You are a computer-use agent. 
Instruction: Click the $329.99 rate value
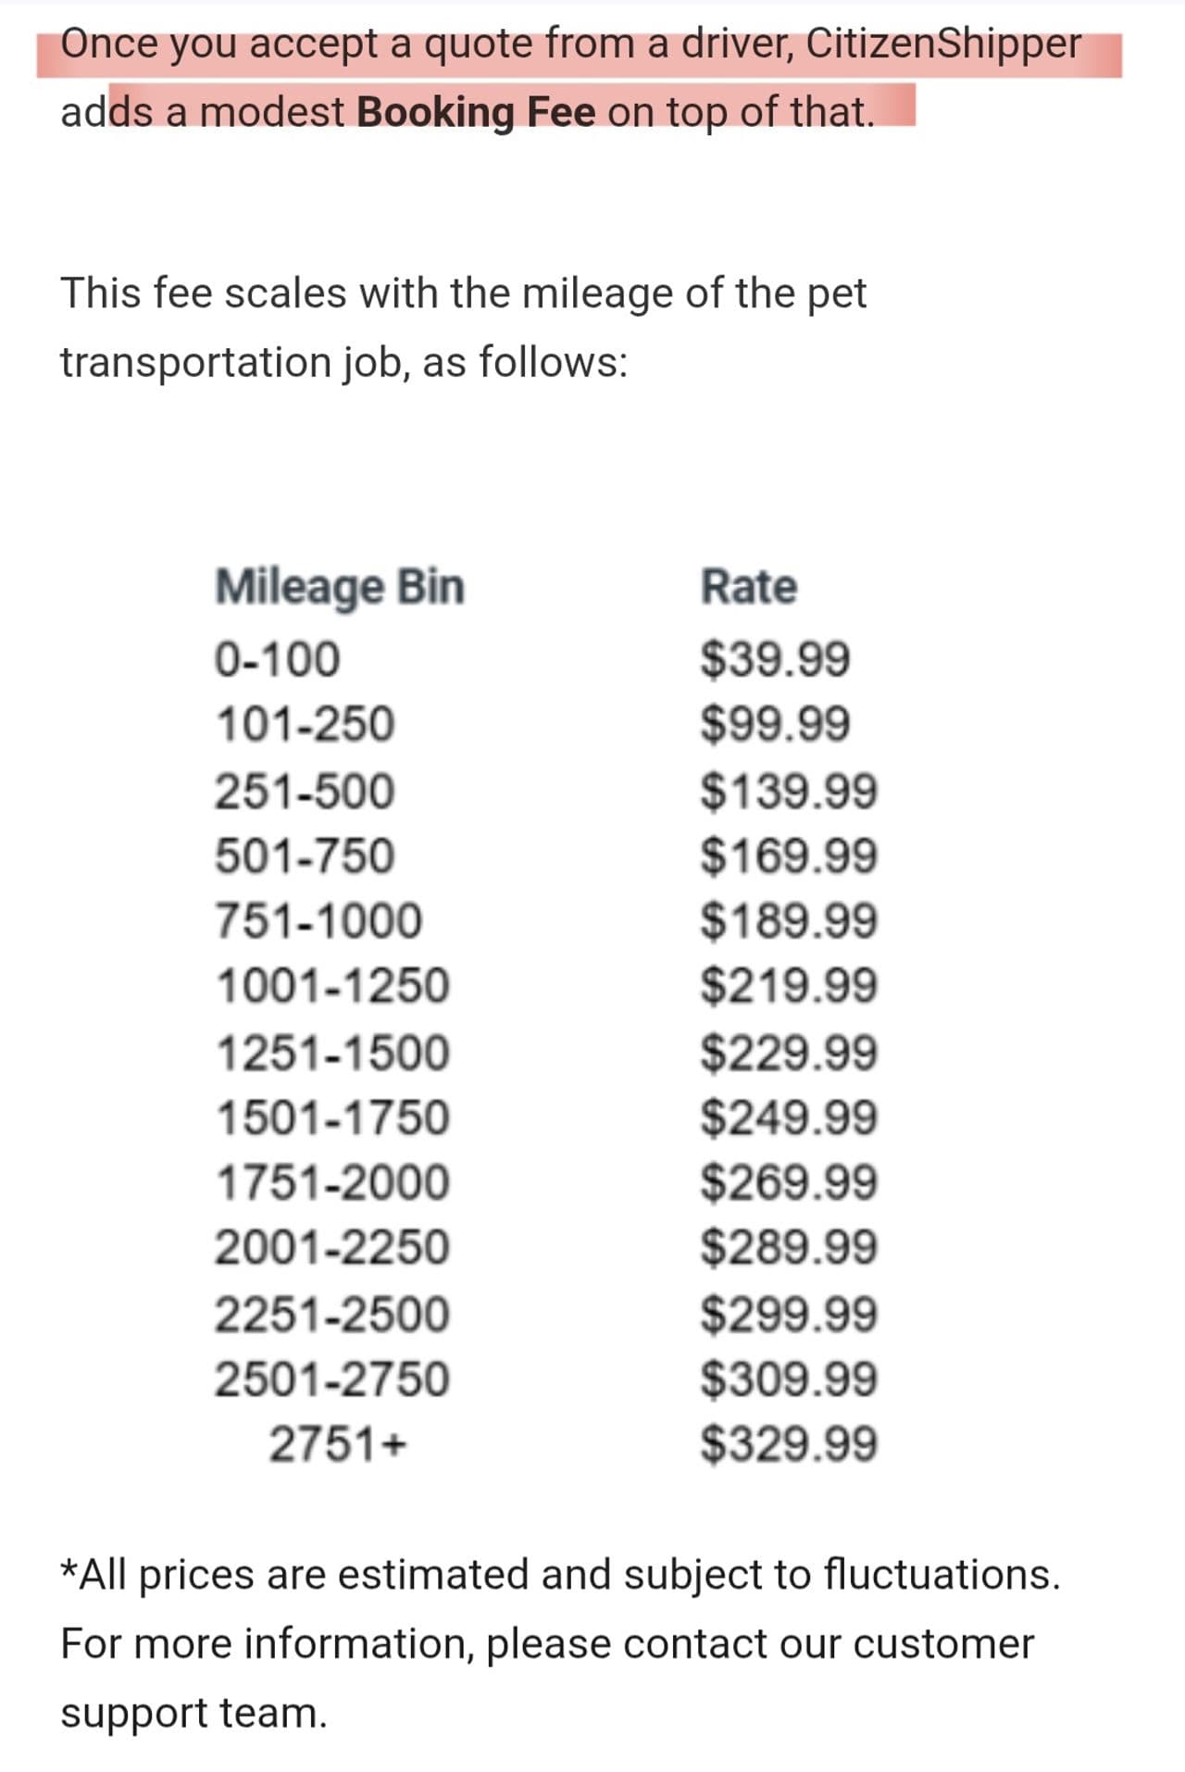(x=788, y=1444)
